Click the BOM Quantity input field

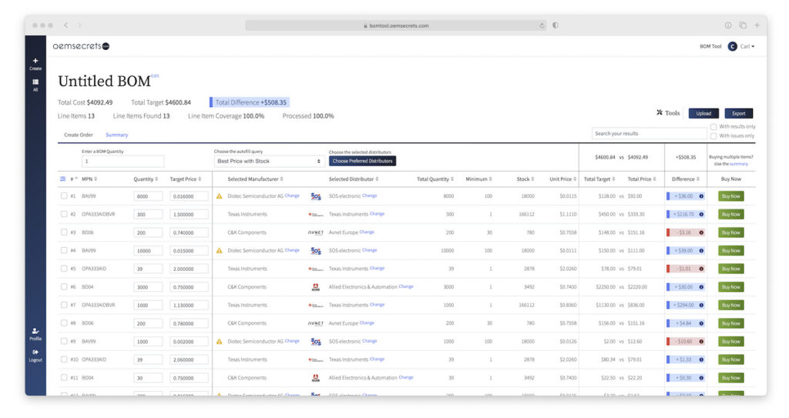point(123,162)
